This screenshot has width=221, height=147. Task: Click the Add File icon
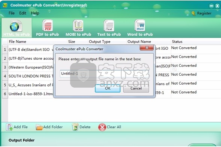(9, 127)
